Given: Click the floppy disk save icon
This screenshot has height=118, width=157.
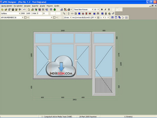Looking at the screenshot, I should click(x=13, y=10).
